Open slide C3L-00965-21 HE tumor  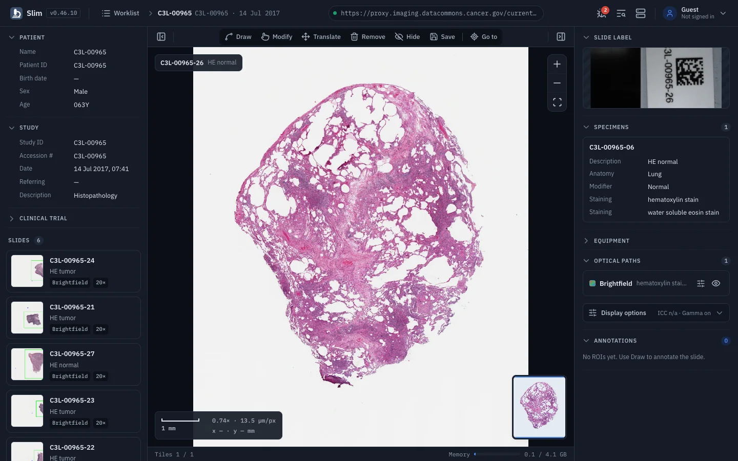click(x=73, y=318)
